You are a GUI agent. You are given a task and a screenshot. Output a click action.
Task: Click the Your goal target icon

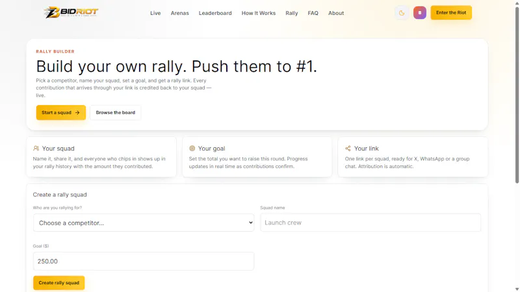coord(192,149)
